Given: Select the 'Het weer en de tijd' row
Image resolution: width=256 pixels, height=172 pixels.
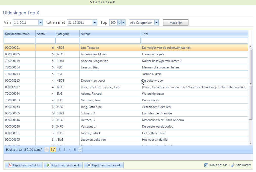Looking at the screenshot, I should 126,140.
